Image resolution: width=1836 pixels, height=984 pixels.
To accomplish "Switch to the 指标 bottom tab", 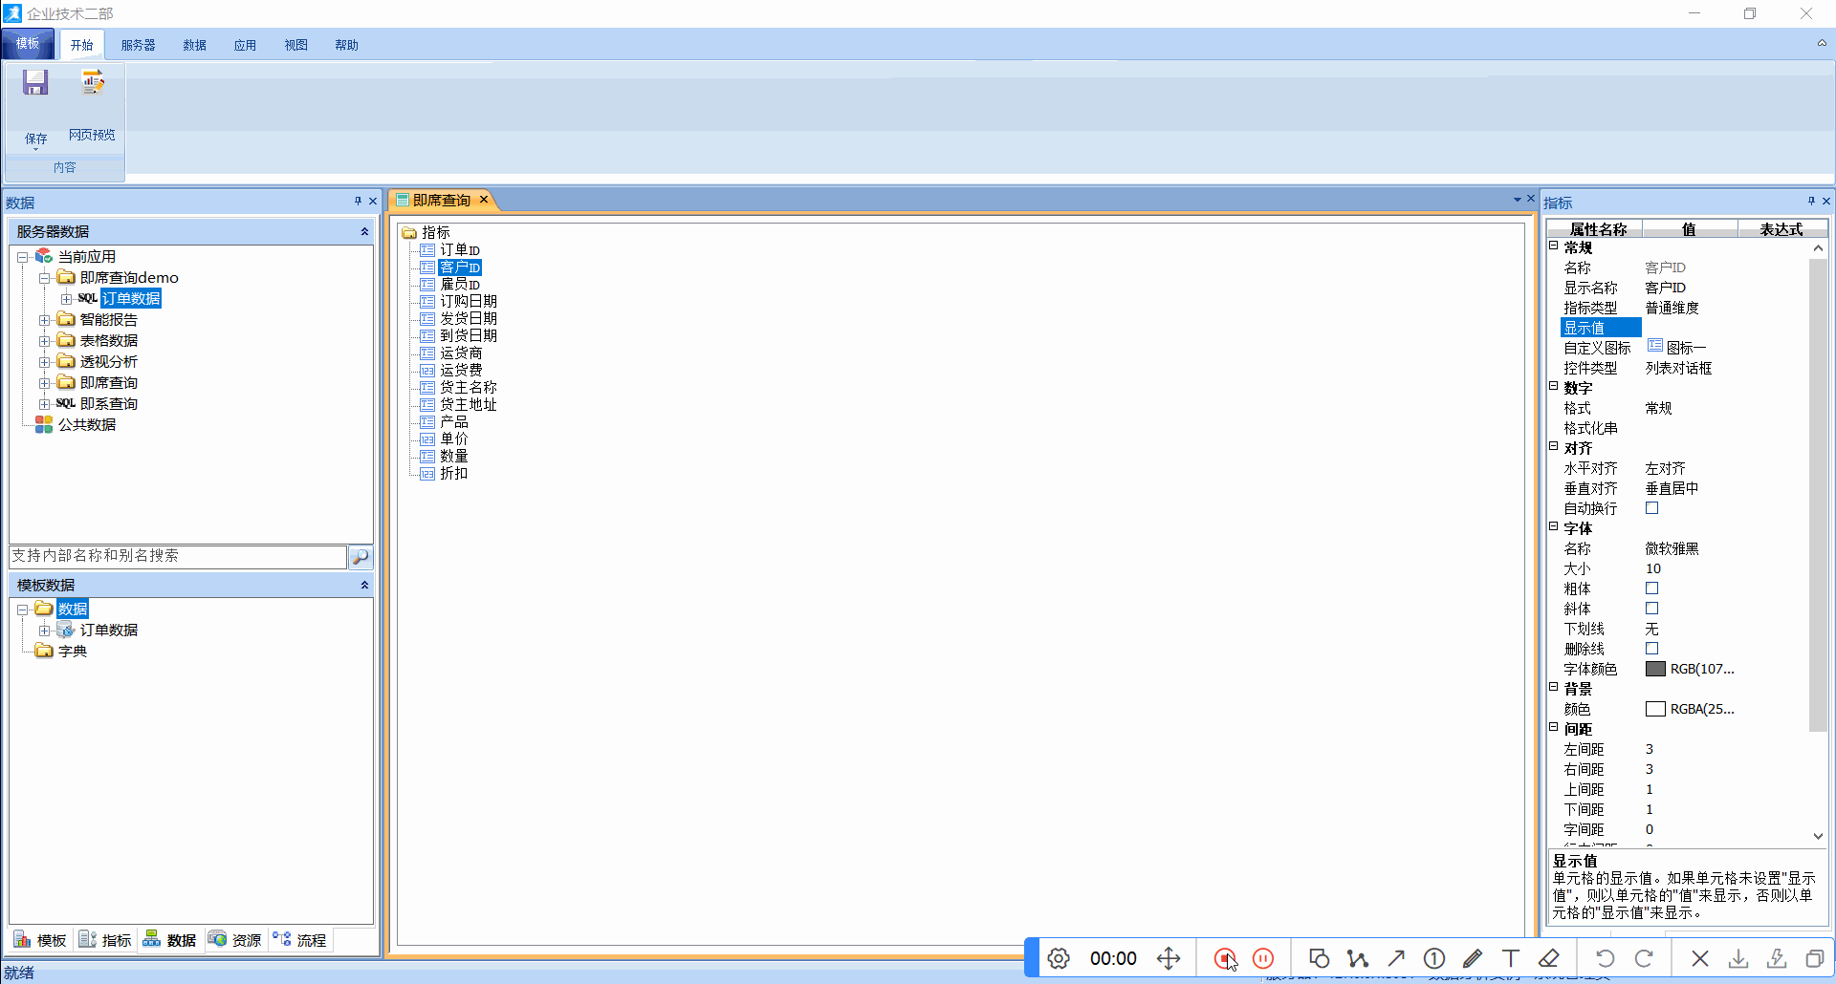I will [105, 940].
